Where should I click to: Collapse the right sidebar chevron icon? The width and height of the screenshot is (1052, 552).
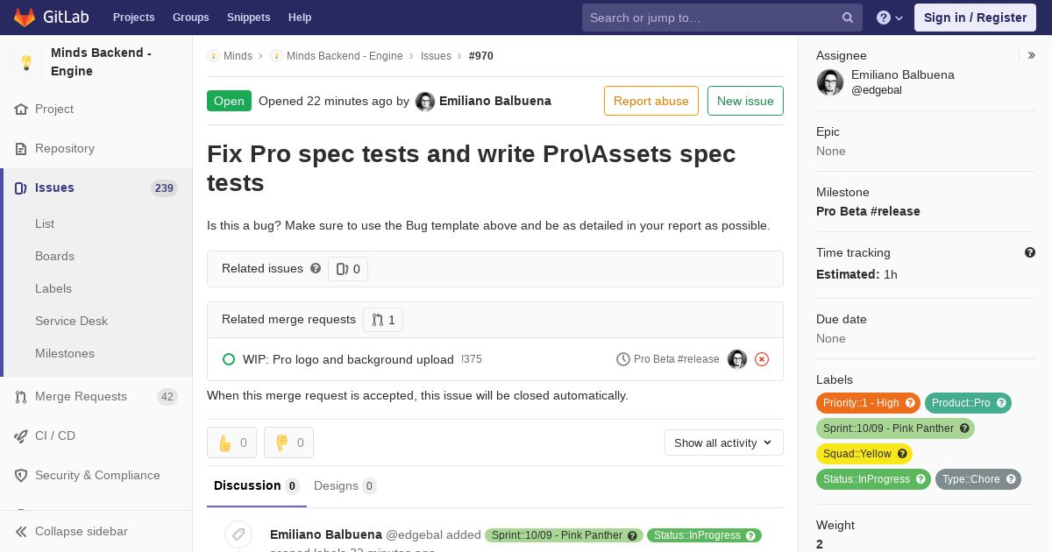1032,55
